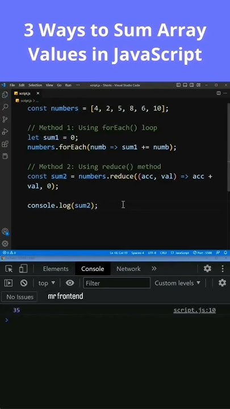Open the 'top' JavaScript context dropdown
This screenshot has width=230, height=409.
tap(47, 283)
